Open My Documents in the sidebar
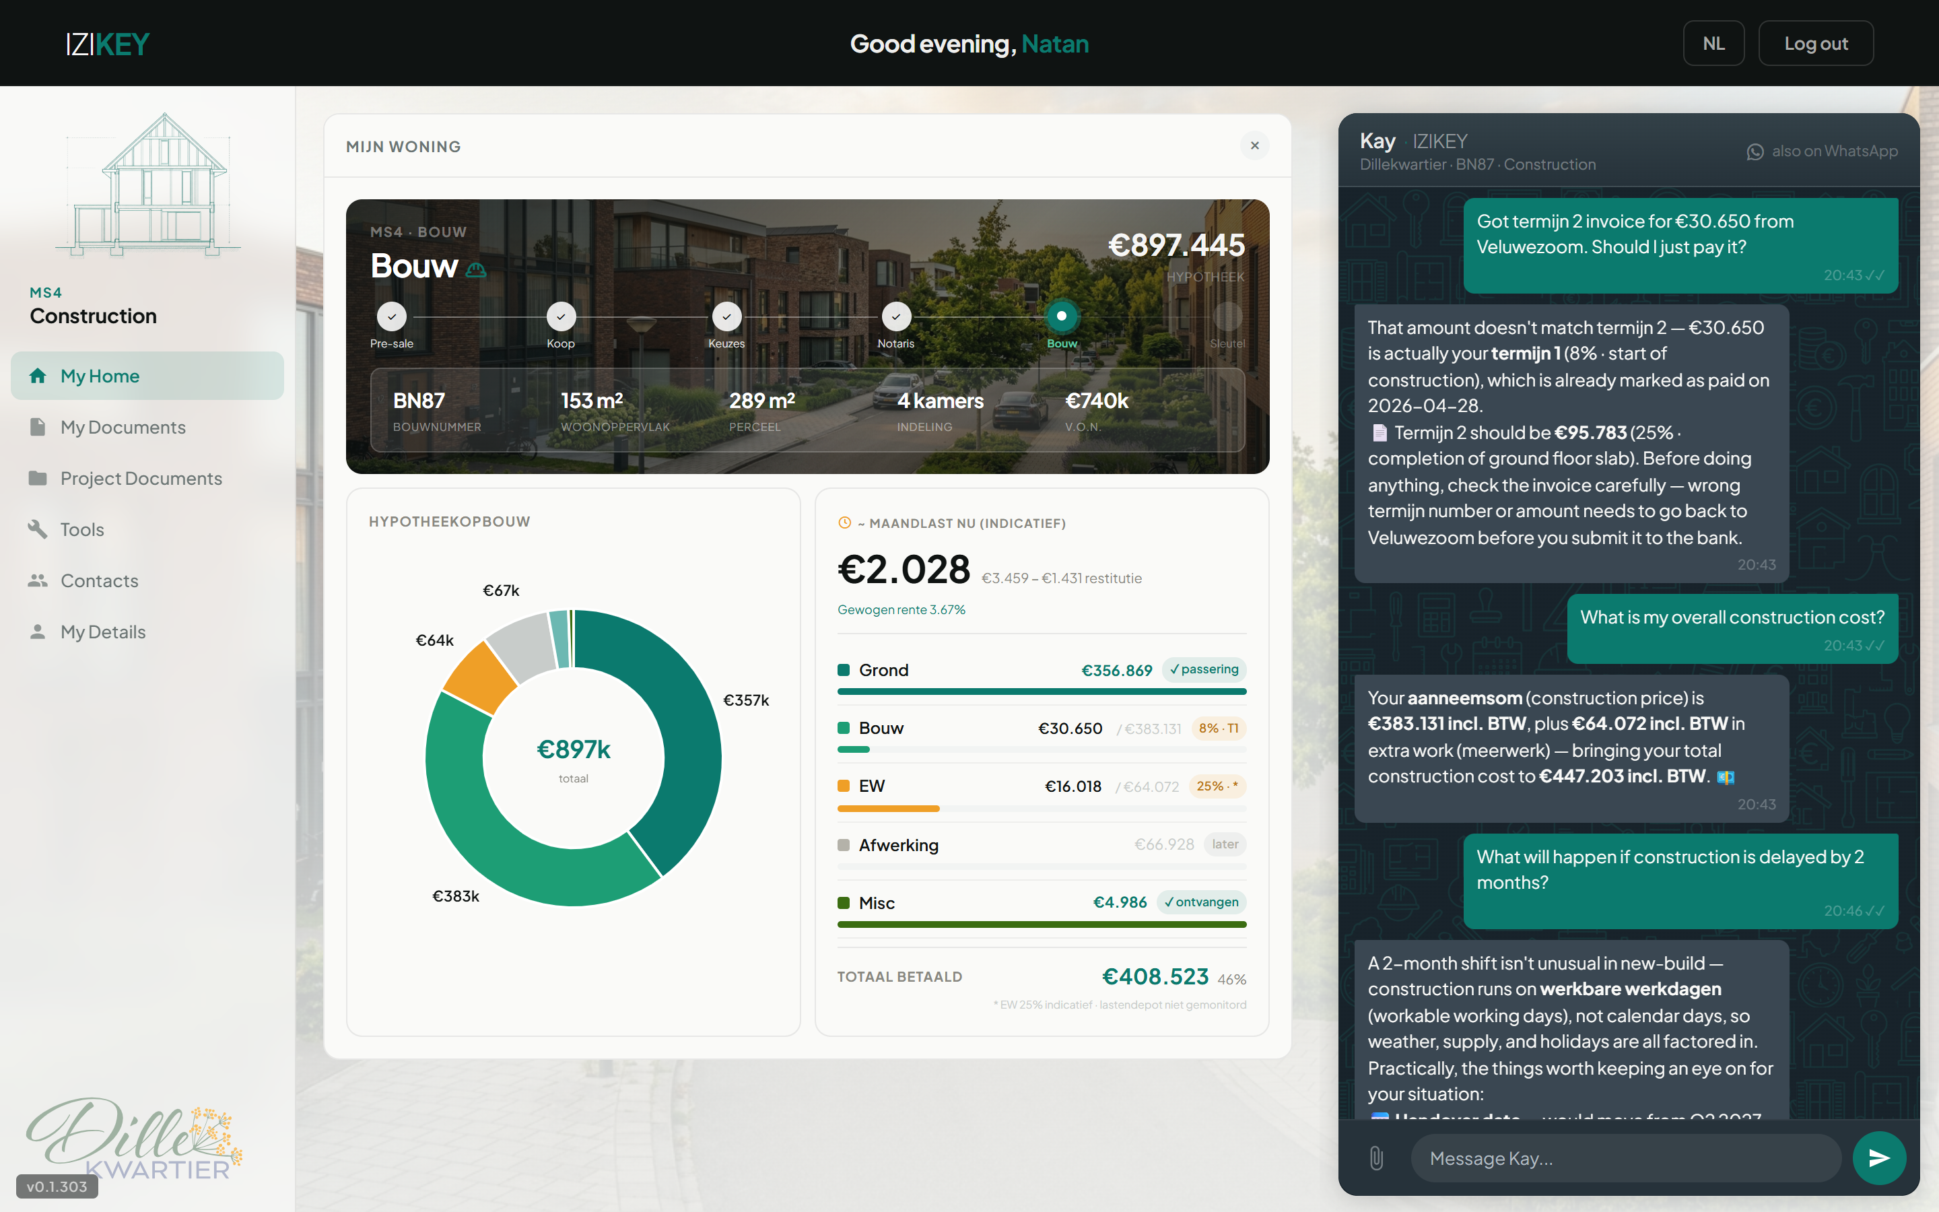 [x=147, y=426]
